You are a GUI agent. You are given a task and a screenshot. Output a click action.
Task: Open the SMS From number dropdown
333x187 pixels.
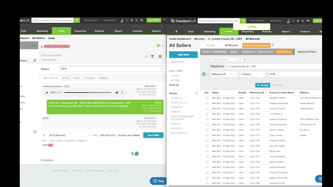coord(120,135)
